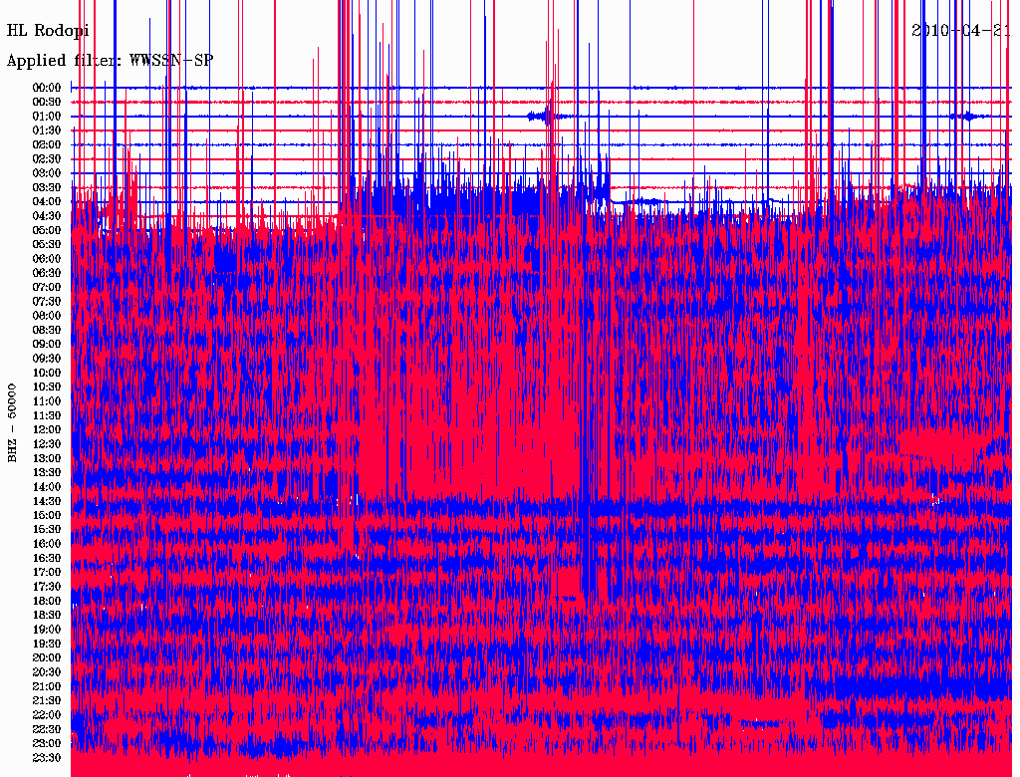The image size is (1020, 777).
Task: Select the 10:00 time label
Action: pyautogui.click(x=47, y=373)
